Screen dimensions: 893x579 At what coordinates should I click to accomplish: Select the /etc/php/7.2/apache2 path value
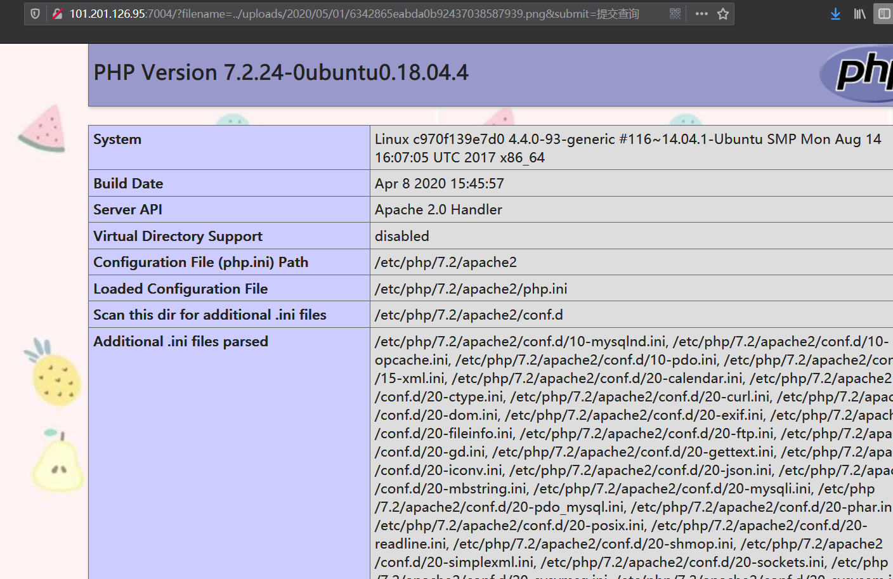point(446,263)
